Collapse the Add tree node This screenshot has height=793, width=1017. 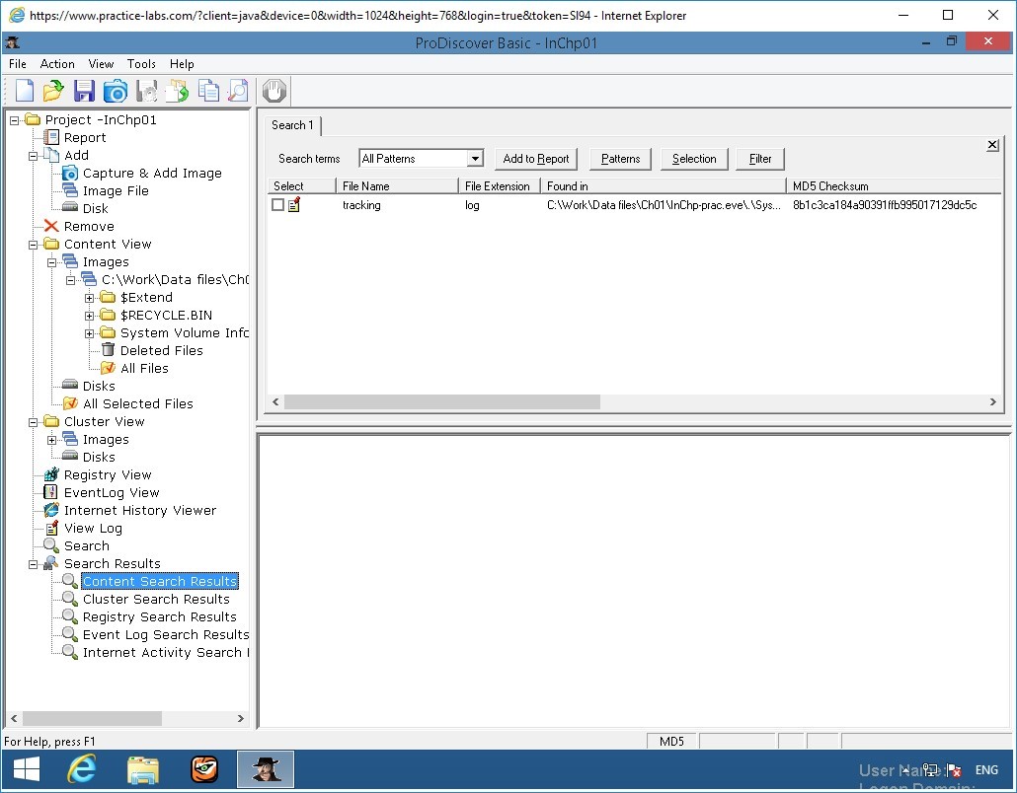point(34,156)
